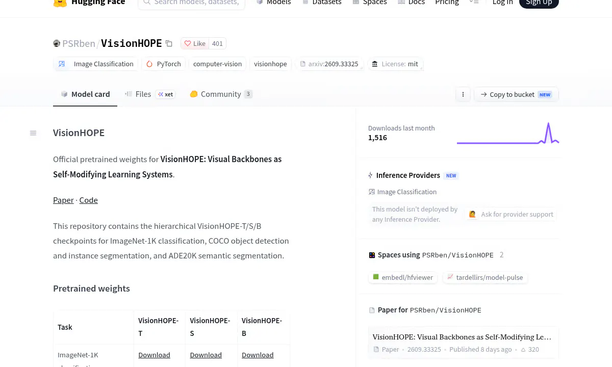
Task: Click the 320 upvotes on paper card
Action: point(529,350)
